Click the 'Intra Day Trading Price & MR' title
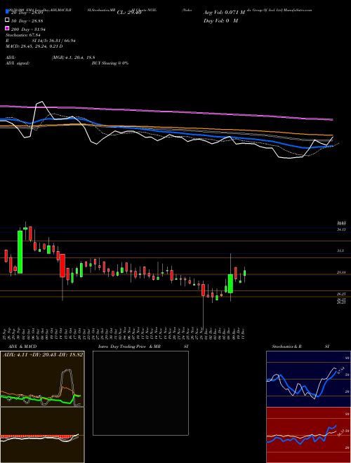The width and height of the screenshot is (351, 463). (x=129, y=347)
